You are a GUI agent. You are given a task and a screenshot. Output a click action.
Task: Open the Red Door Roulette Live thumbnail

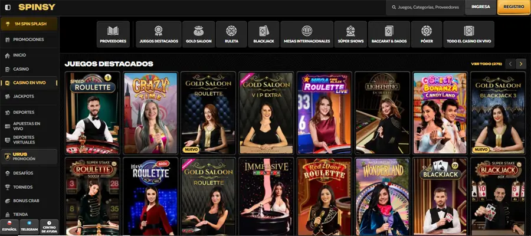324,196
